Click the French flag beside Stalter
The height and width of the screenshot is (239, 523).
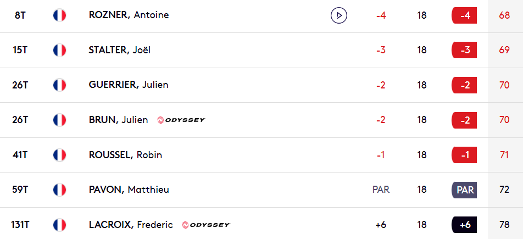click(x=59, y=50)
